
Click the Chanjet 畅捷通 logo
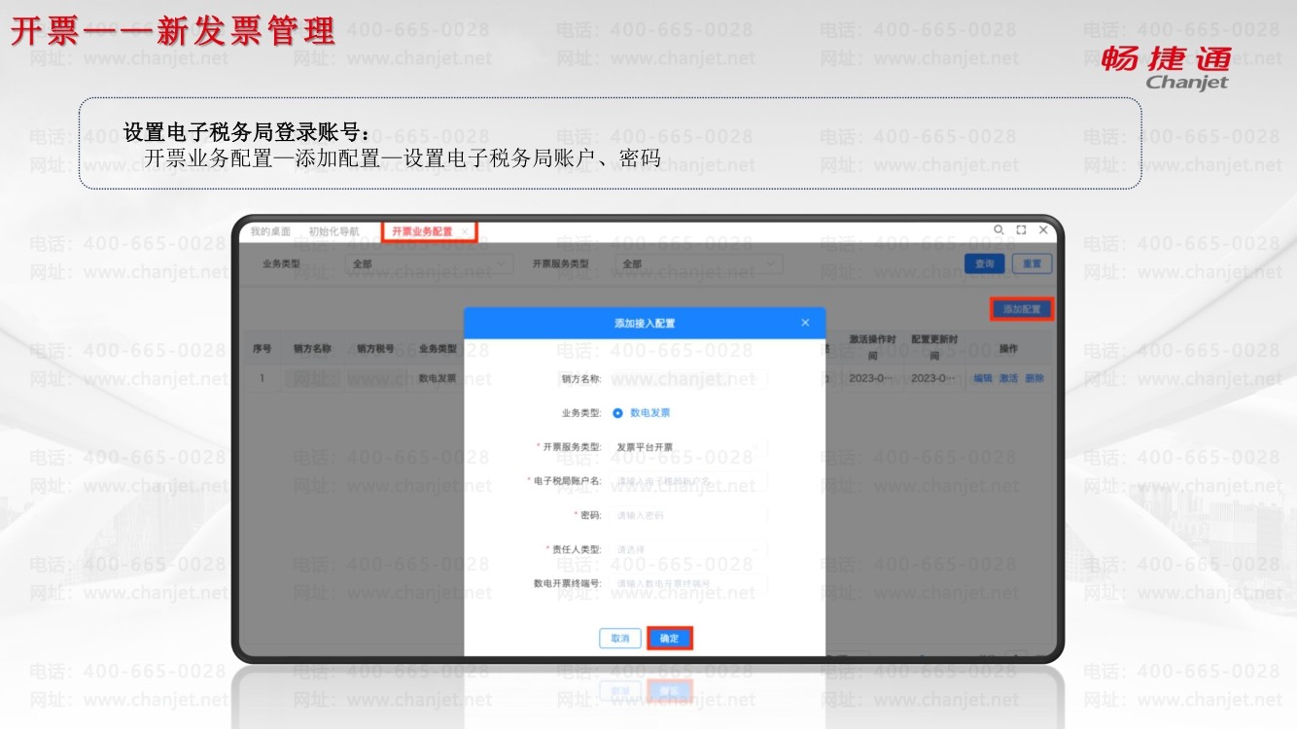pyautogui.click(x=1166, y=66)
